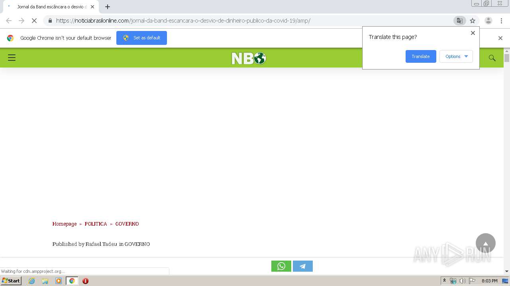Viewport: 510px width, 286px height.
Task: Open the Chrome profile avatar
Action: 488,21
